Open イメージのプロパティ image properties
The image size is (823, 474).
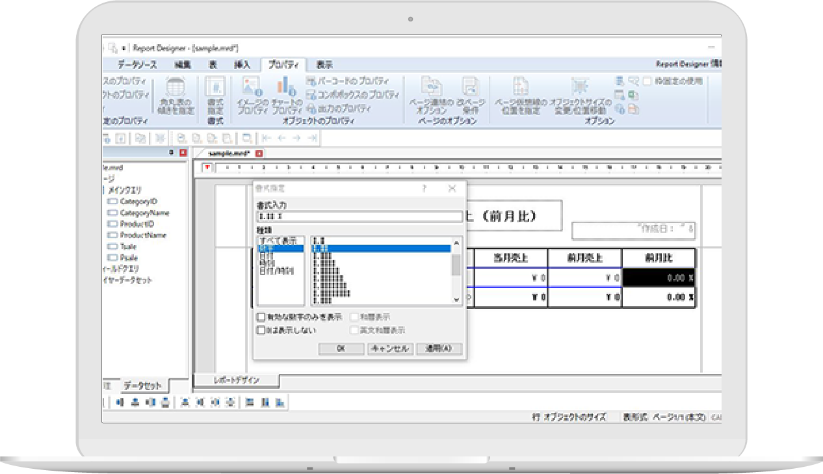point(252,87)
